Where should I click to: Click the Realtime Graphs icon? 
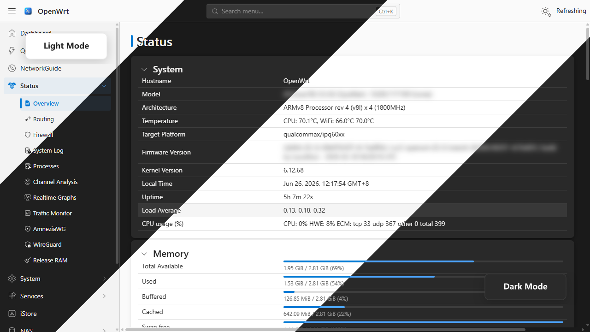click(x=28, y=197)
